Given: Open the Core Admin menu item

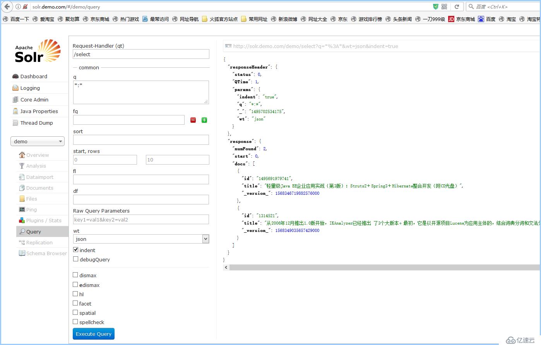Looking at the screenshot, I should [x=34, y=100].
